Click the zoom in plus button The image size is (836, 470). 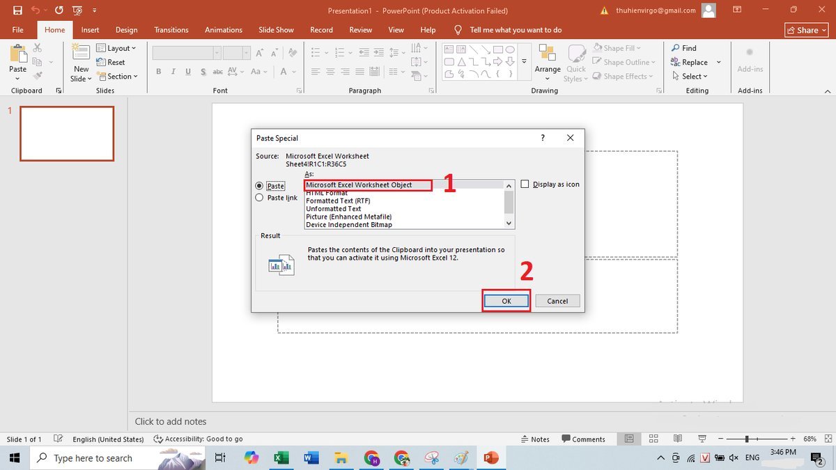(x=794, y=439)
